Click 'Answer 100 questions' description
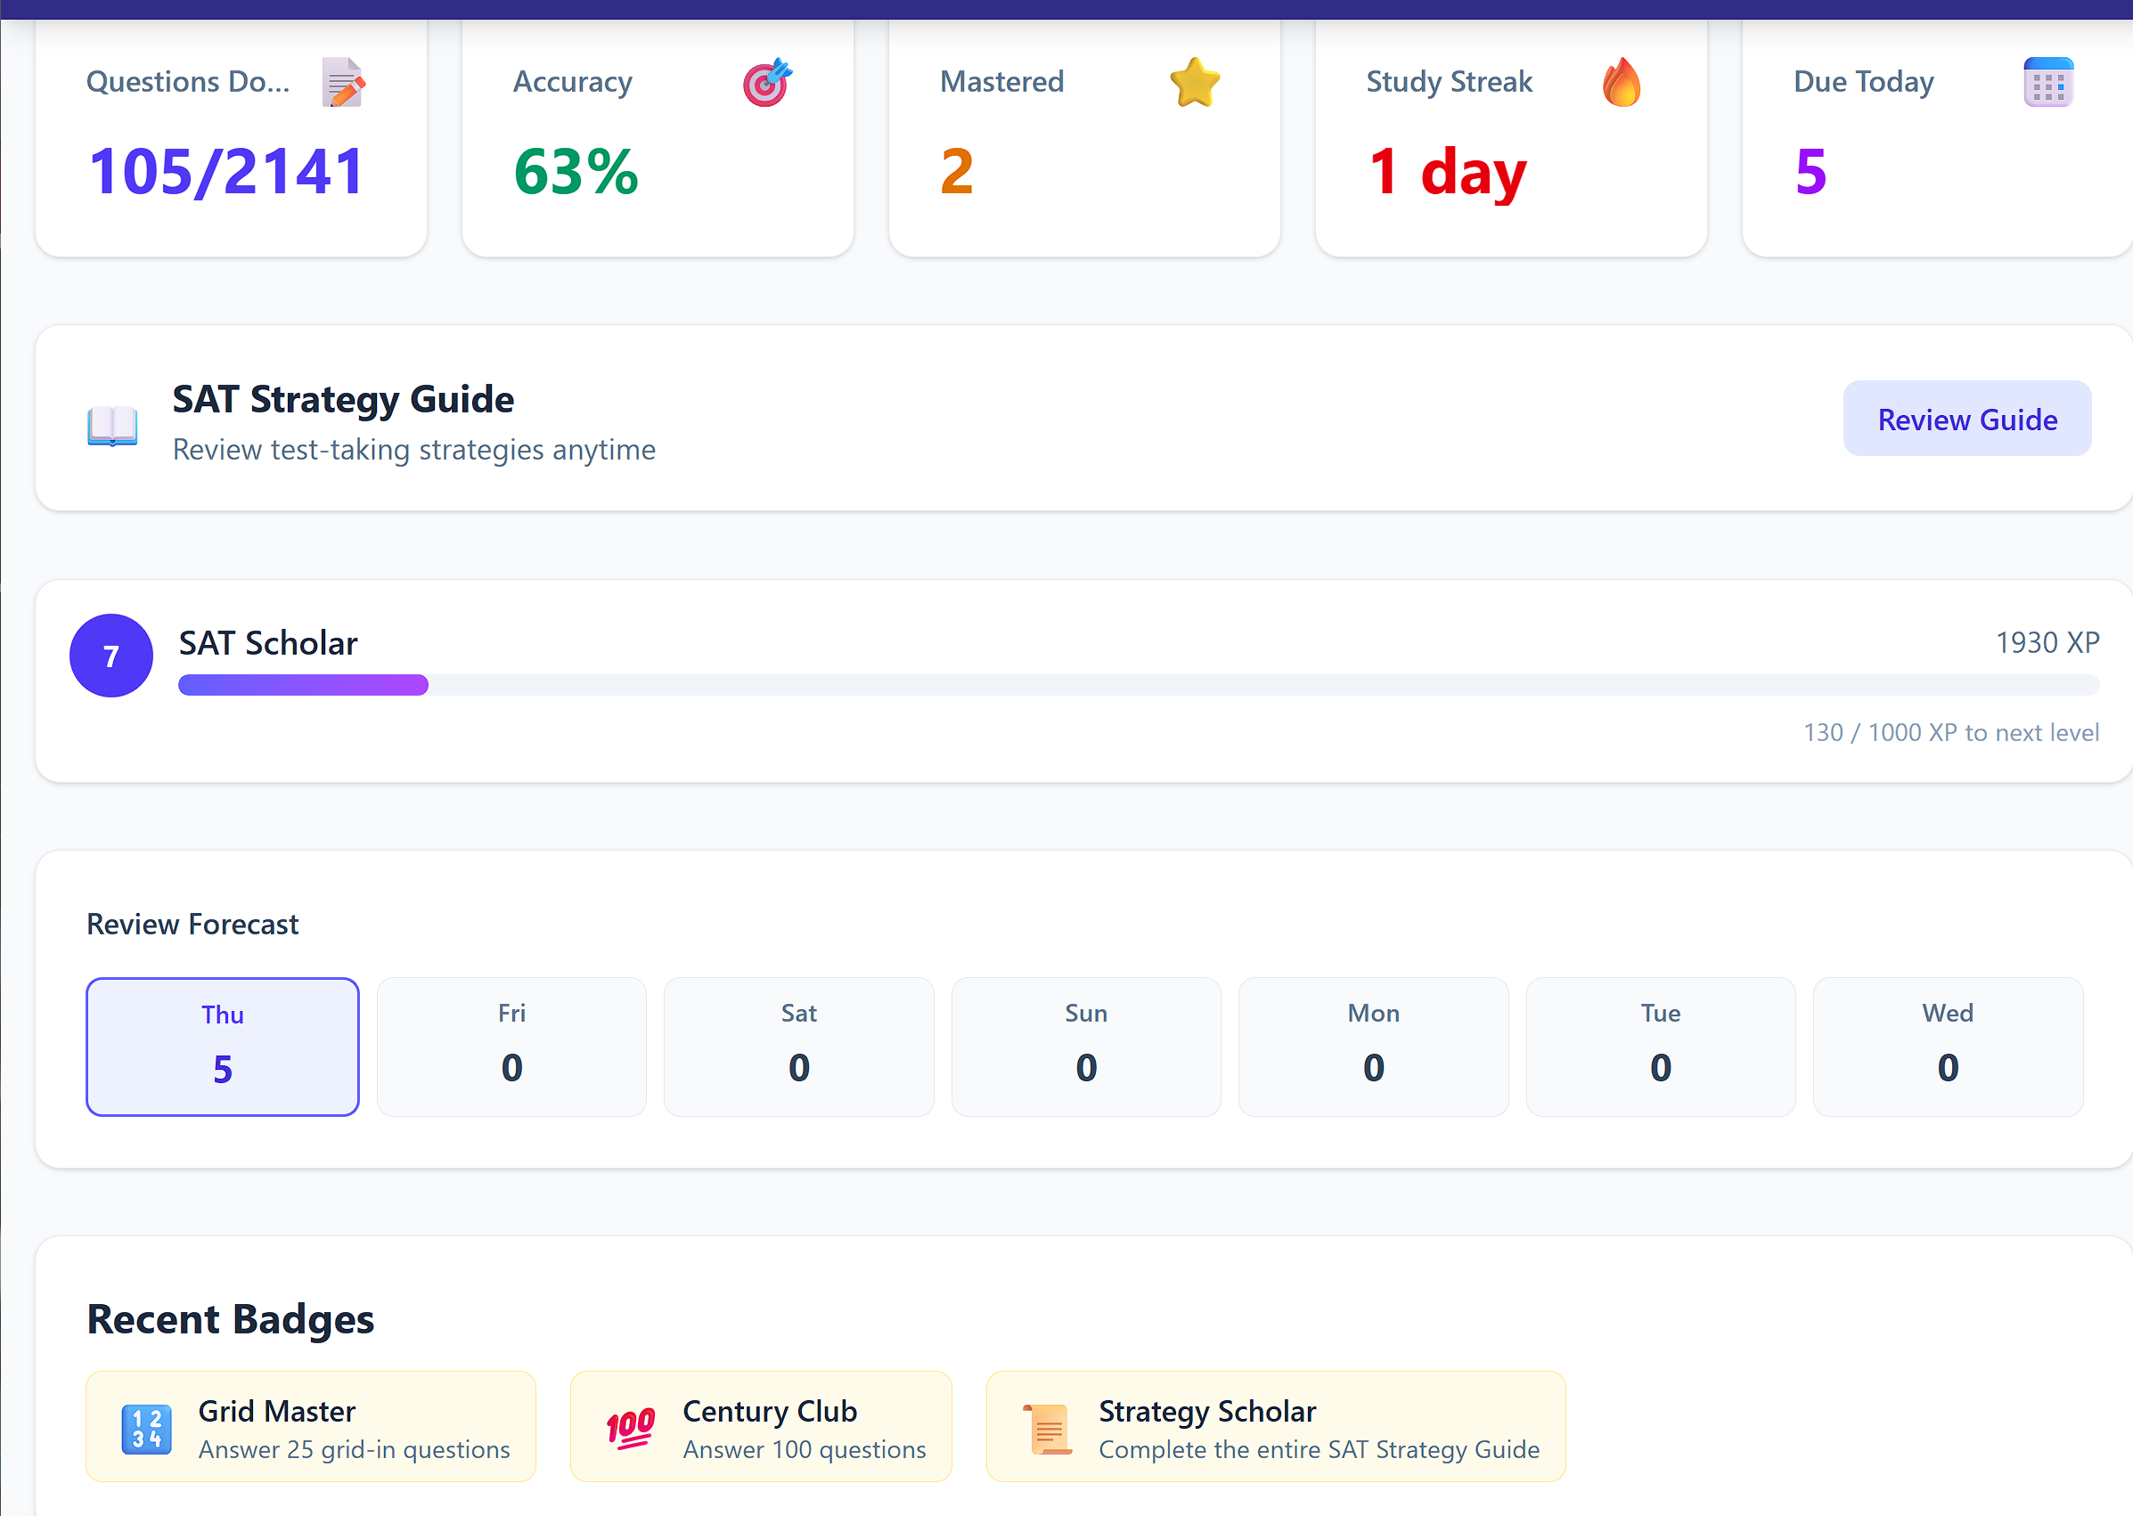 (804, 1450)
